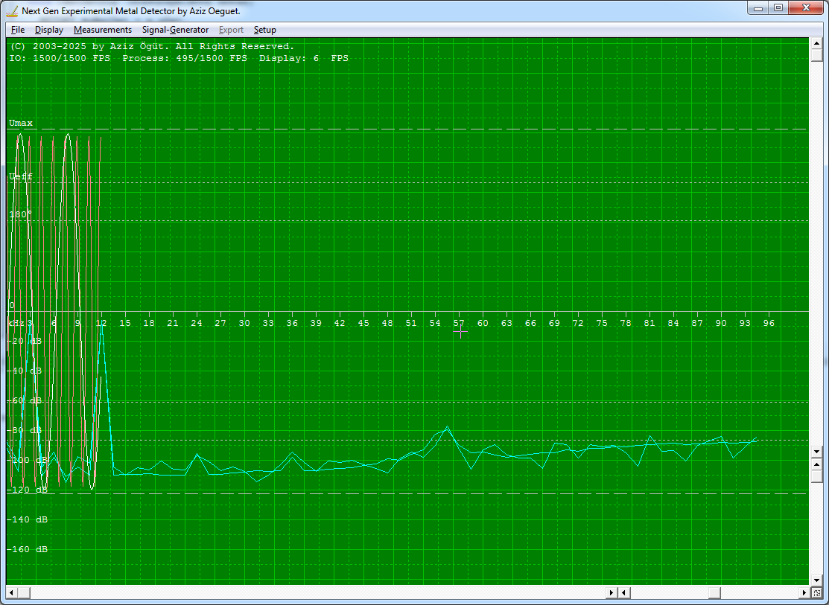Click down arrow of upper vertical scrollbar

[x=816, y=452]
